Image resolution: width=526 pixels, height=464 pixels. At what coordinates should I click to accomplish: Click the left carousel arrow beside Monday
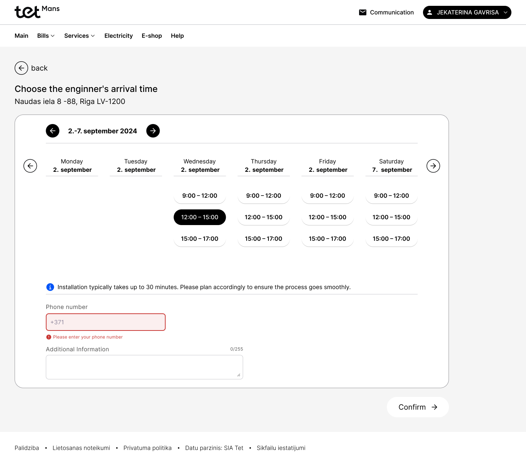30,166
